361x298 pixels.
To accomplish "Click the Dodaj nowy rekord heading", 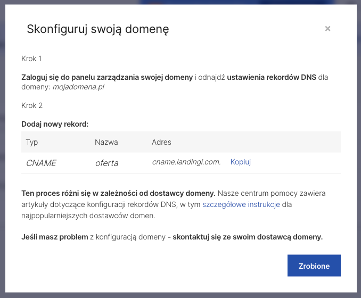I will [x=55, y=125].
